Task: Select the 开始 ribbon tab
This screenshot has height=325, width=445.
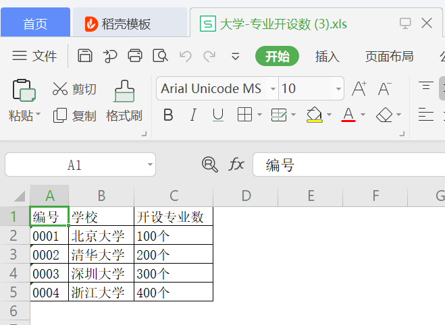Action: [277, 56]
